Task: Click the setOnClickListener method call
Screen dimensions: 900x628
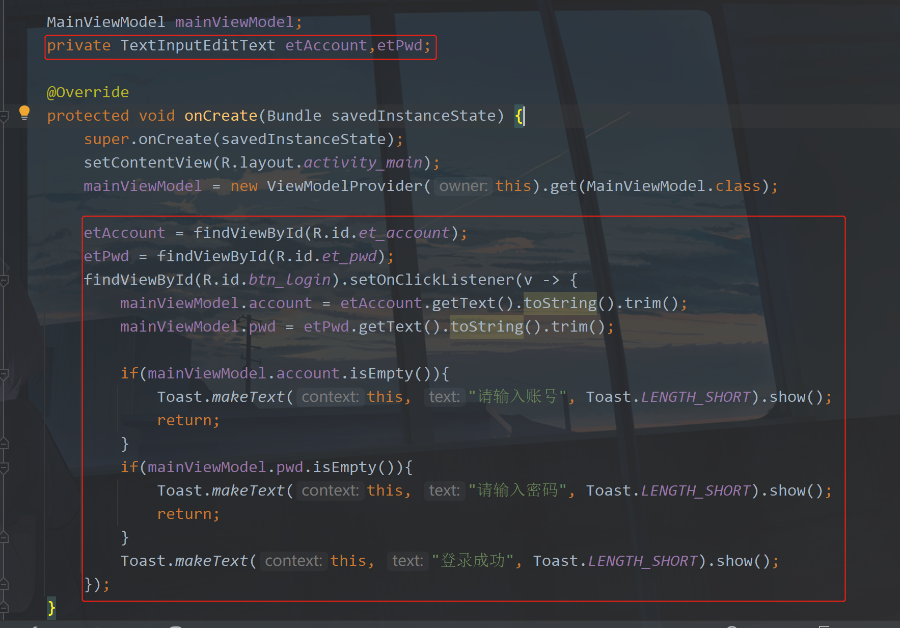Action: coord(432,280)
